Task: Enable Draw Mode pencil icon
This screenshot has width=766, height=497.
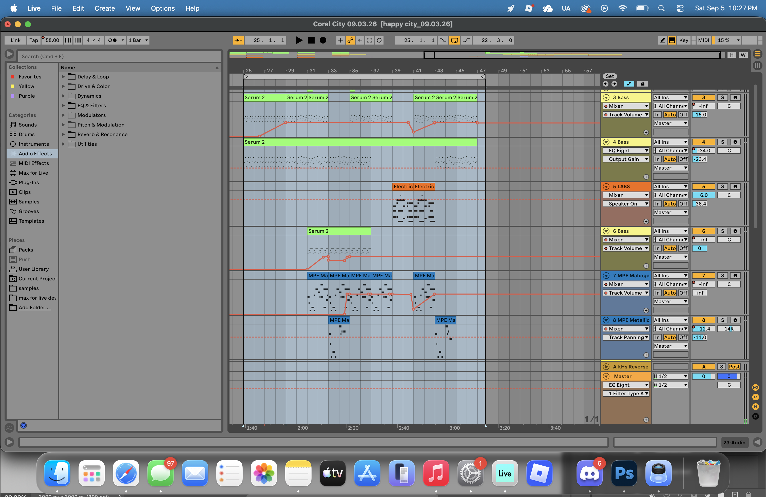Action: pyautogui.click(x=662, y=40)
